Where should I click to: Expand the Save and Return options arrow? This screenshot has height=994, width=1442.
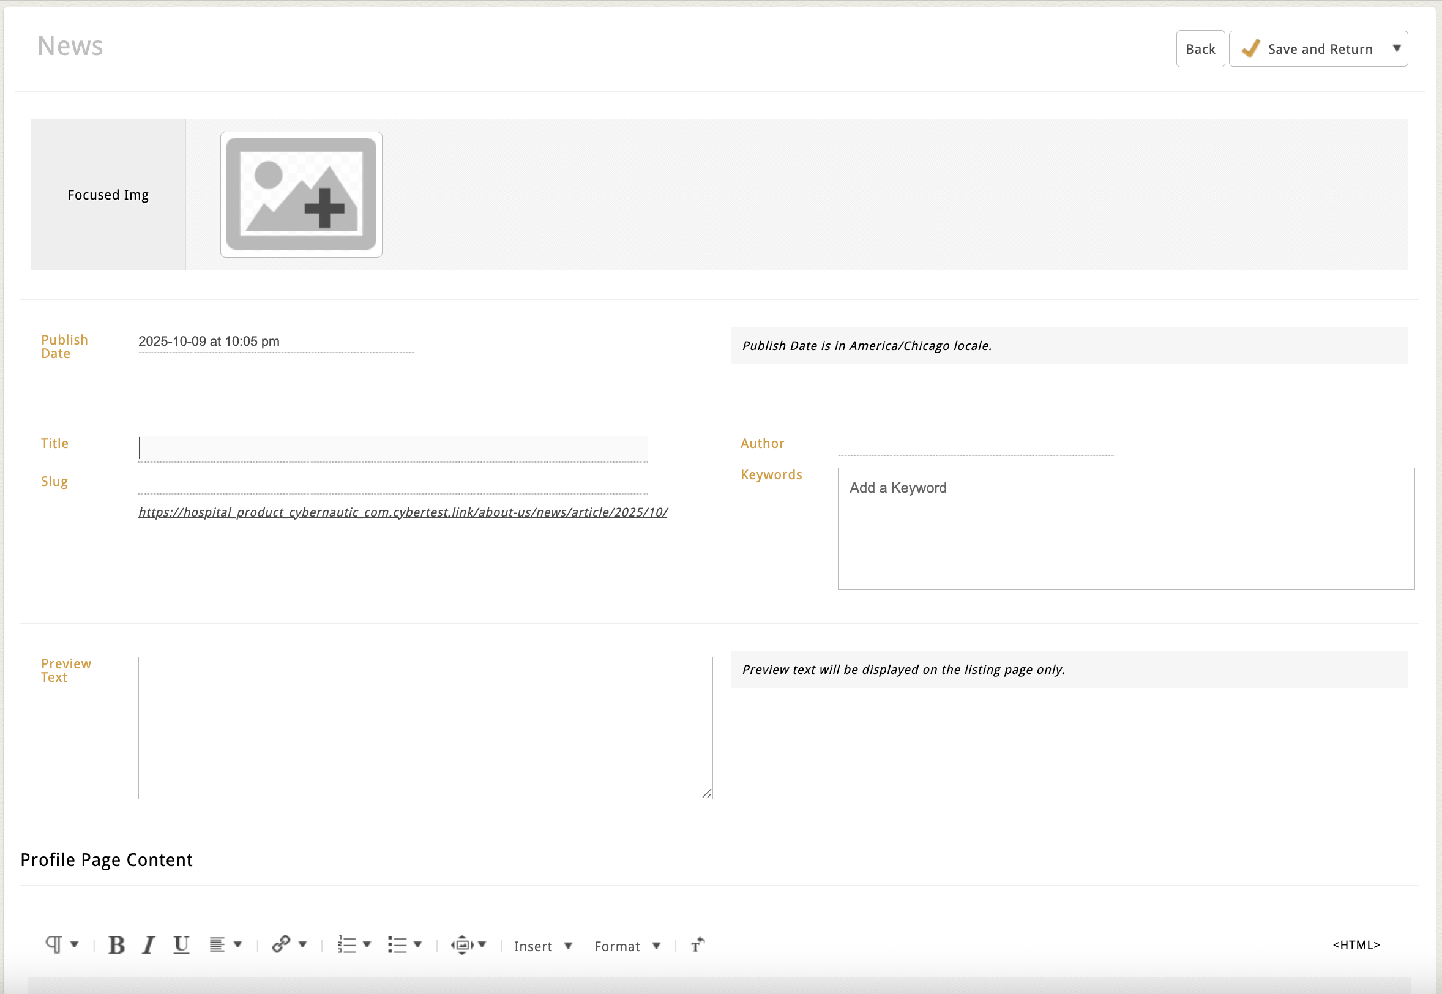(1397, 48)
